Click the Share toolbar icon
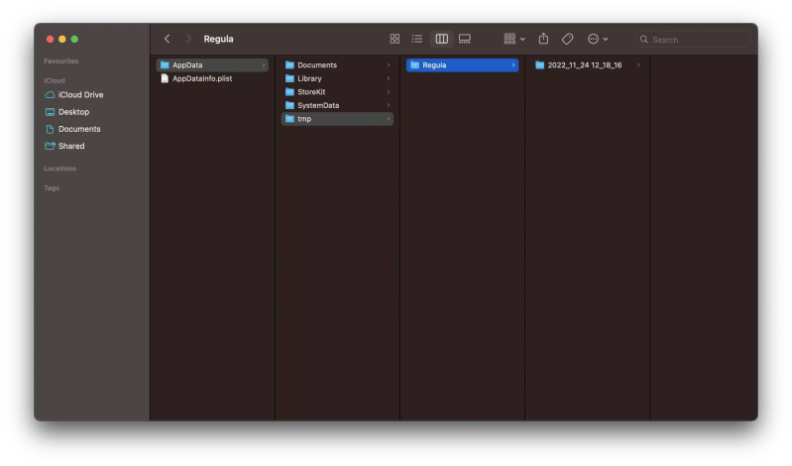The image size is (792, 466). coord(543,39)
